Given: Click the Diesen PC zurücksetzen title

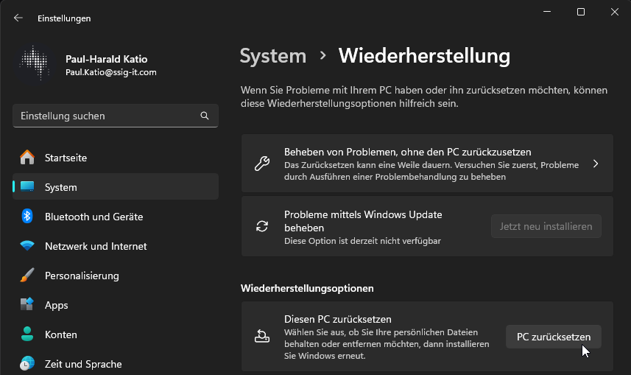Looking at the screenshot, I should coord(338,319).
